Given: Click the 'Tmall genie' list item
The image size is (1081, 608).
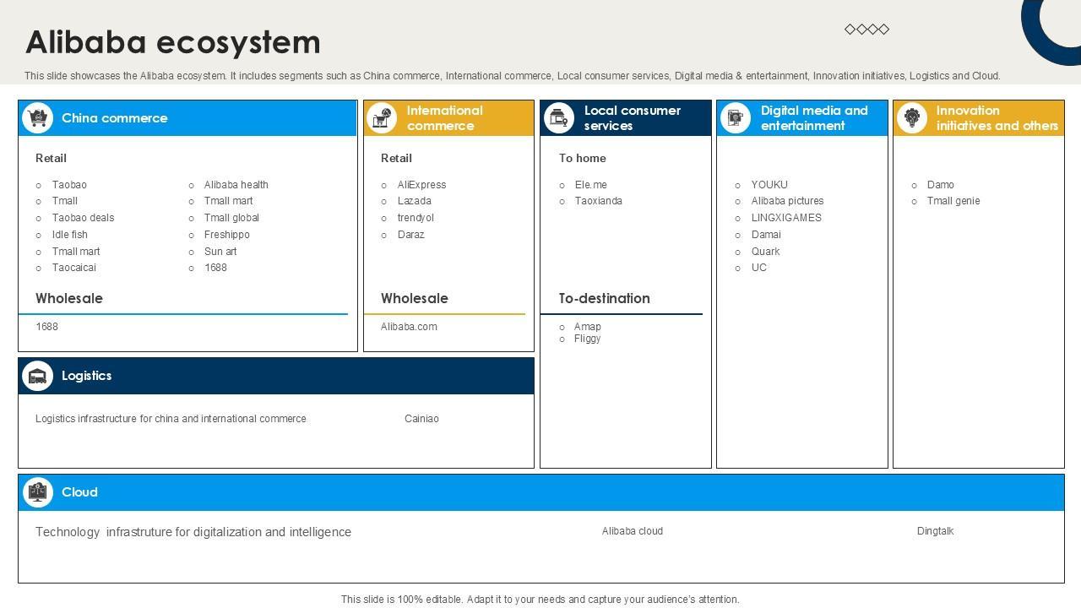Looking at the screenshot, I should pyautogui.click(x=953, y=201).
